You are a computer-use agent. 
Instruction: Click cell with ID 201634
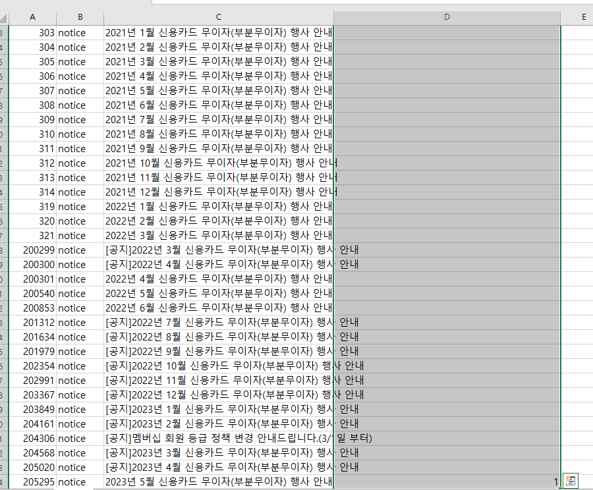[x=32, y=337]
